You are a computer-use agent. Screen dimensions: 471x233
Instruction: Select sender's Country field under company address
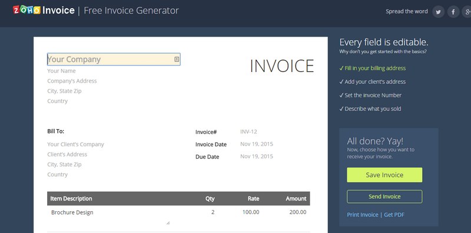pos(57,101)
